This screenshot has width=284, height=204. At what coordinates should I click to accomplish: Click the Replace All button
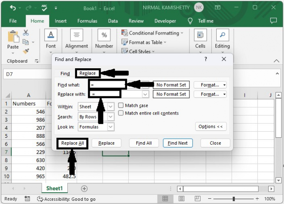(x=73, y=143)
